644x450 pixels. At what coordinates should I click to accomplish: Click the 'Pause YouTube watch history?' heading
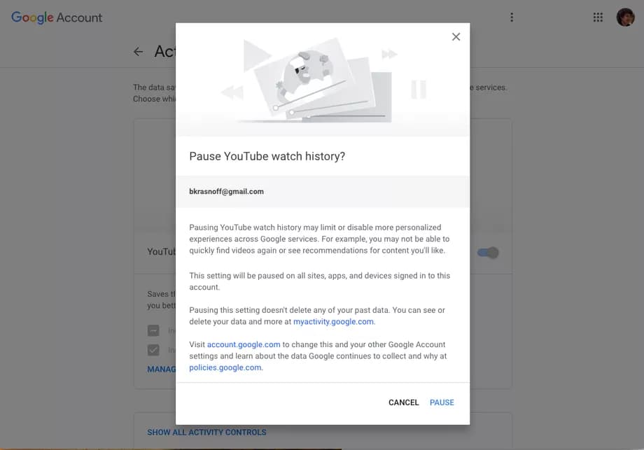click(267, 157)
